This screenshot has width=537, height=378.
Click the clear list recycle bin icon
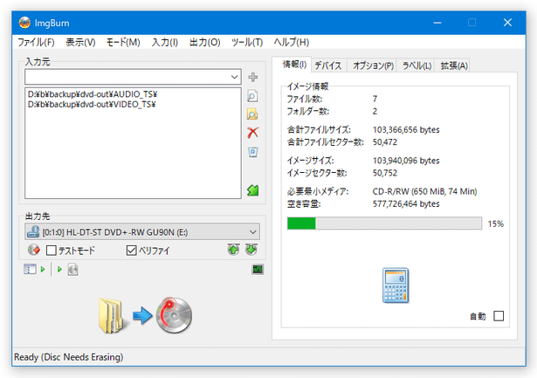click(252, 152)
